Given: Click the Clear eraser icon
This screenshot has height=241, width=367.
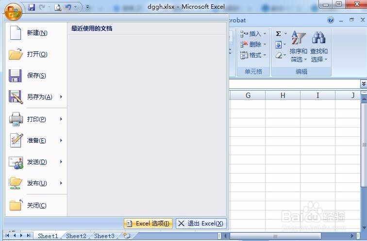Looking at the screenshot, I should (279, 55).
